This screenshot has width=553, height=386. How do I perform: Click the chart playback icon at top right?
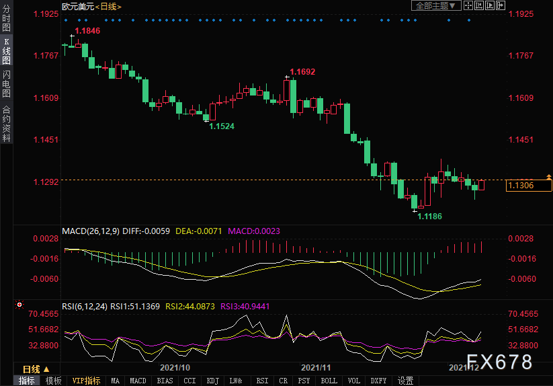pos(488,5)
